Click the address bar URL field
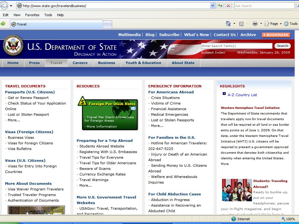 [x=116, y=6]
